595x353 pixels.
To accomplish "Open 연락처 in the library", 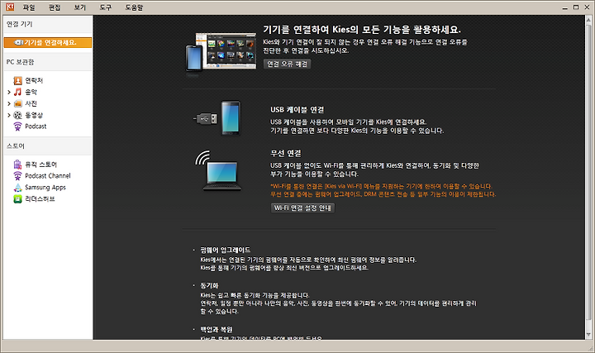I will click(x=34, y=80).
